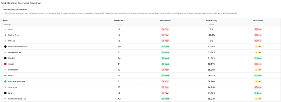The width and height of the screenshot is (281, 102).
Task: Click the Email Marketing Benchmark Breakdown title
Action: 21,3
